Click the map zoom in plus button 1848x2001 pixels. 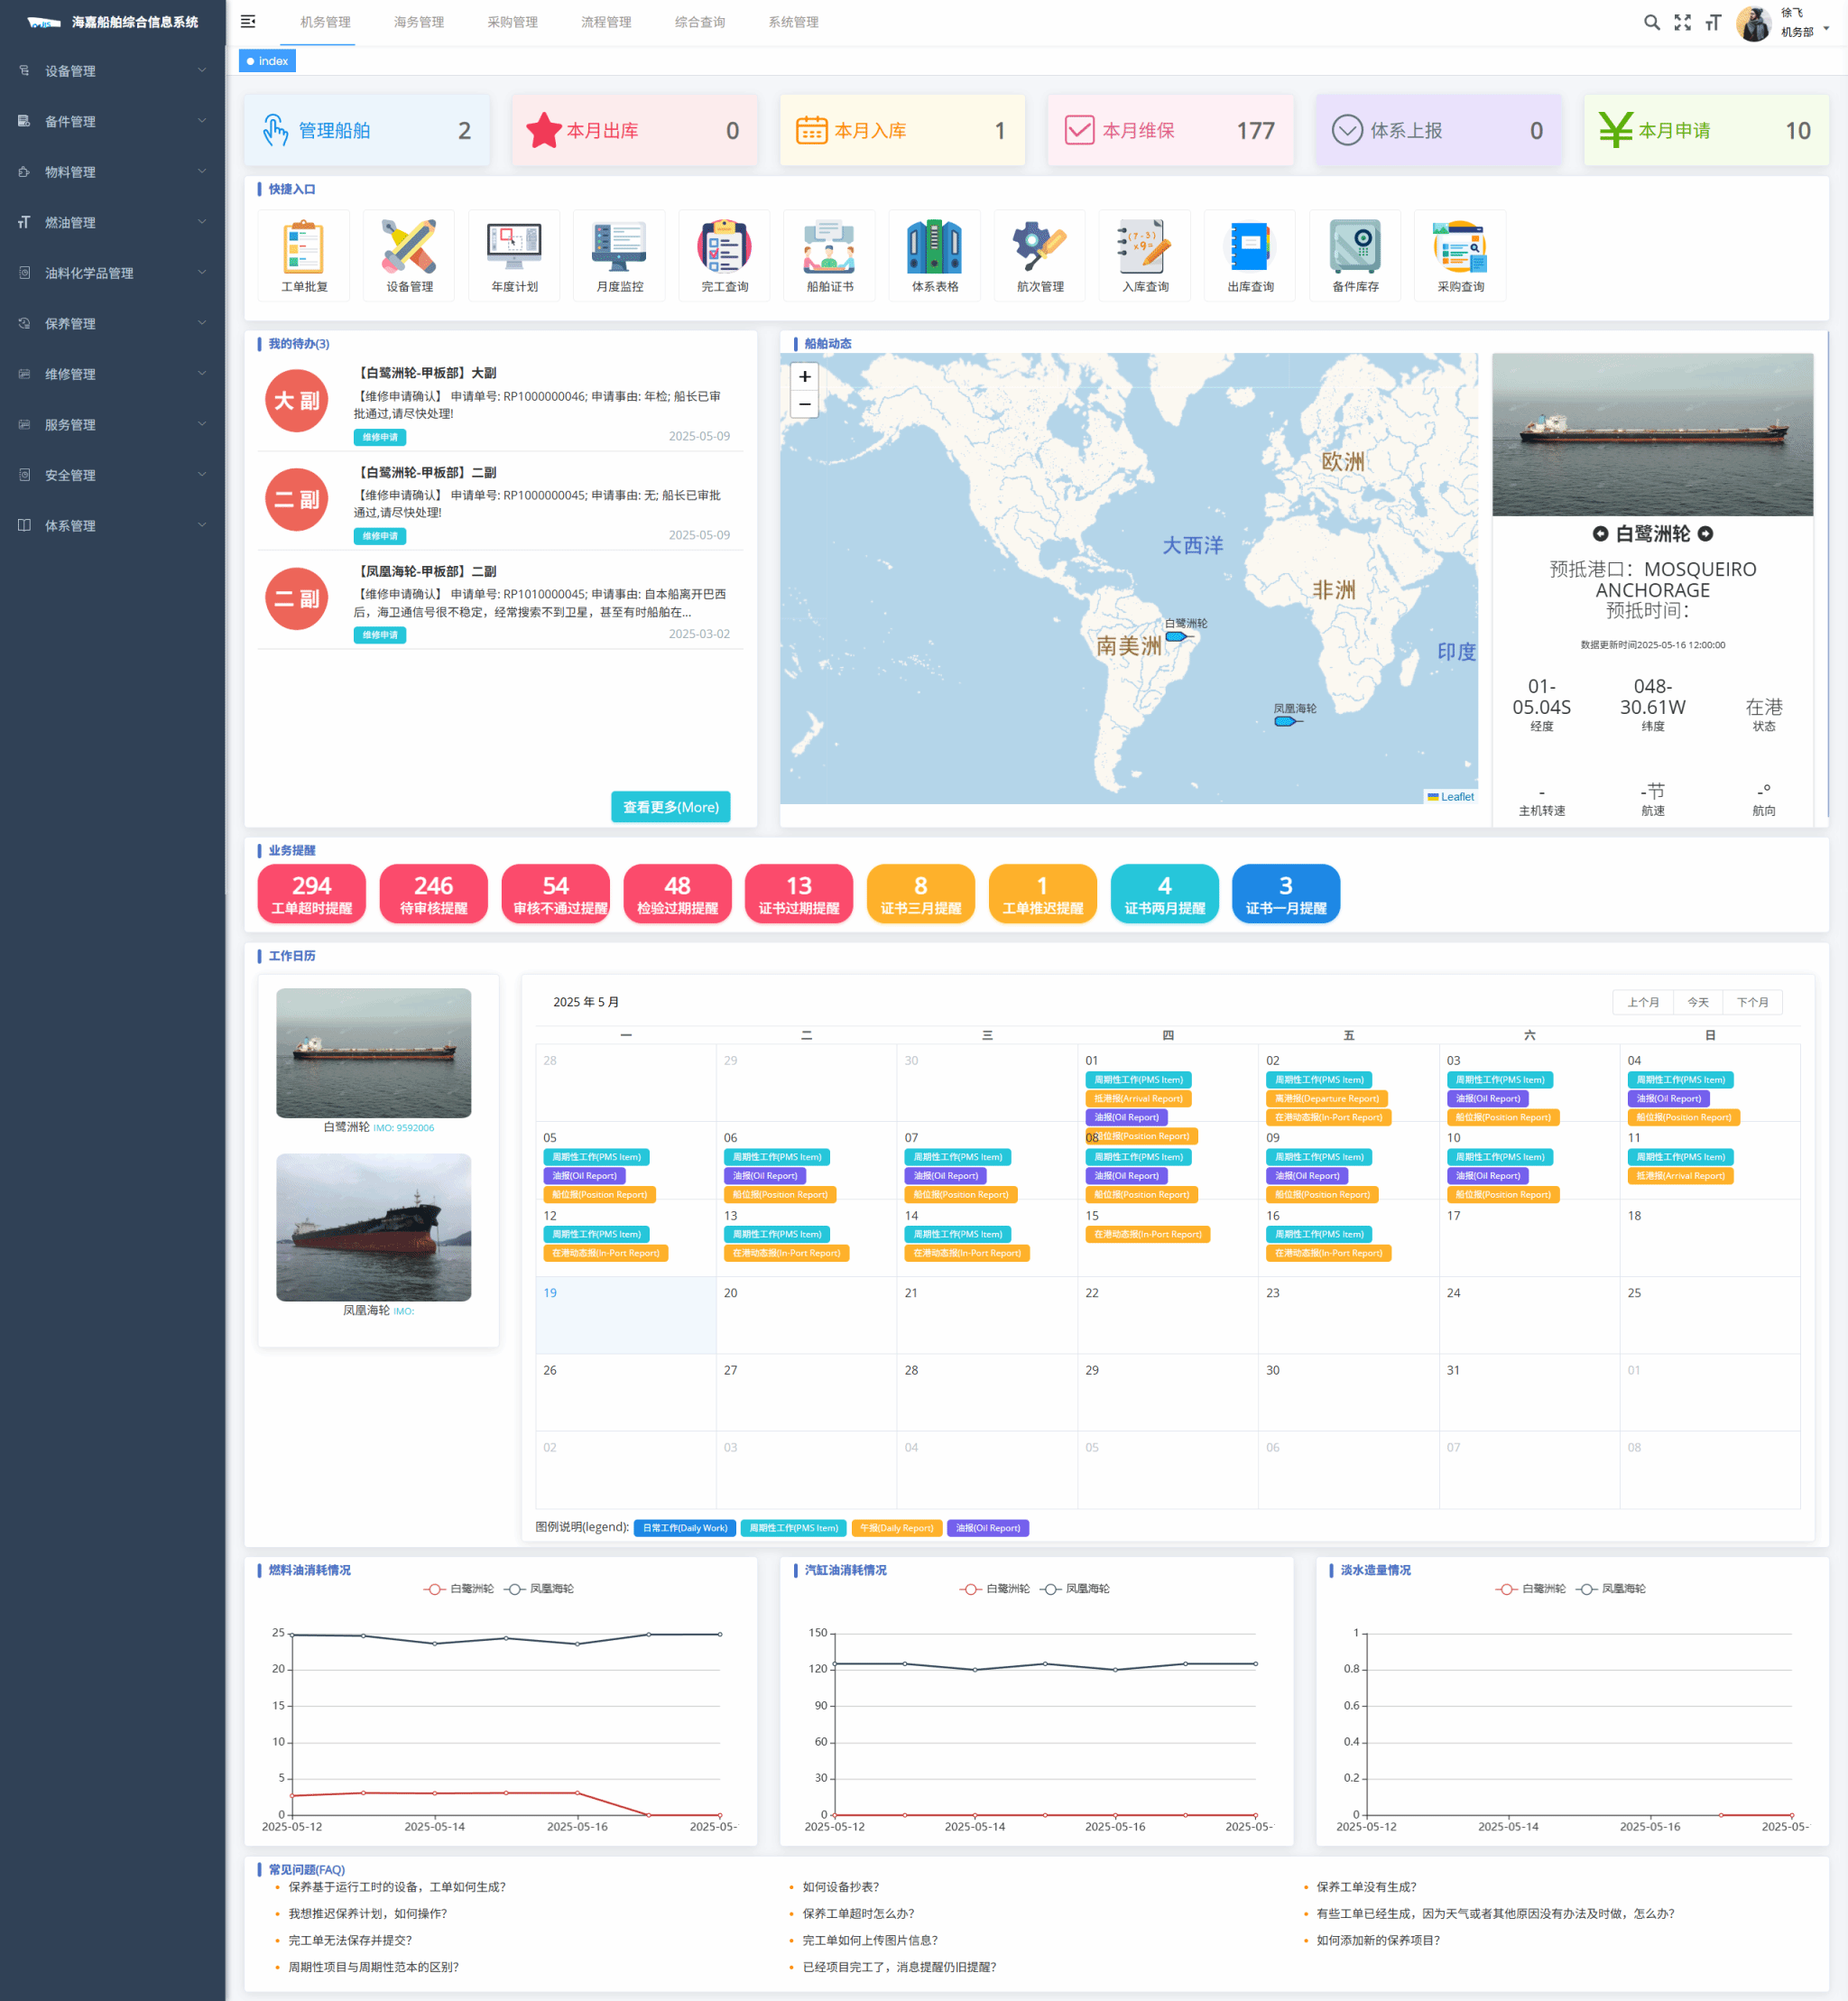pyautogui.click(x=804, y=377)
